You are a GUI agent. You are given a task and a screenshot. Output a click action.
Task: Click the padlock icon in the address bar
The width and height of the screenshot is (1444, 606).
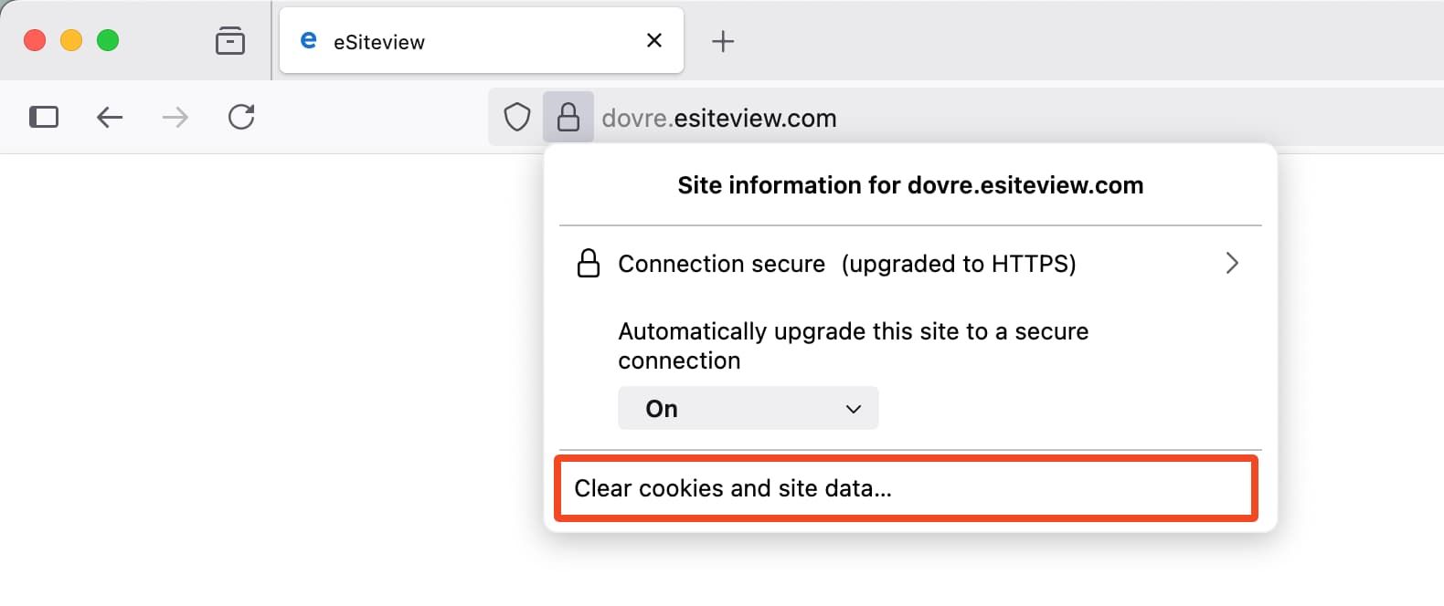tap(568, 117)
